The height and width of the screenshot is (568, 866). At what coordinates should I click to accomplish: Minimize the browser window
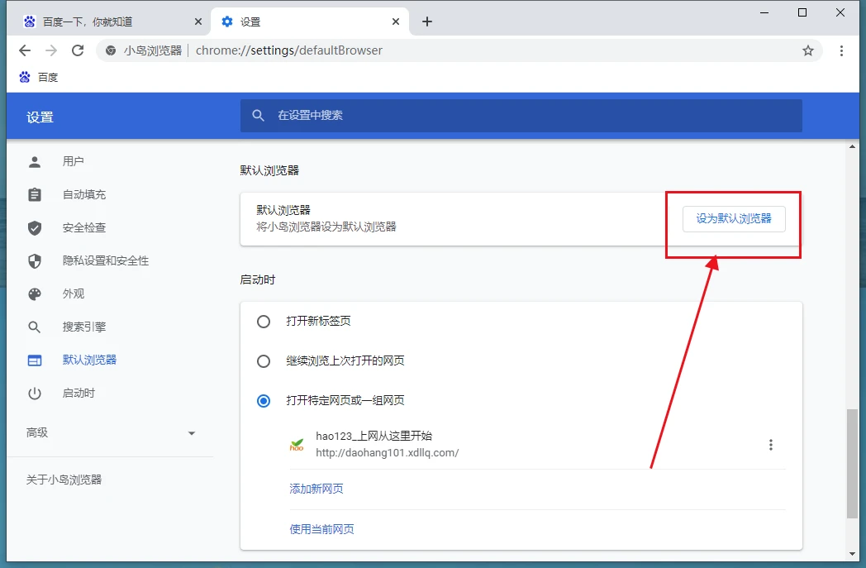pos(764,12)
